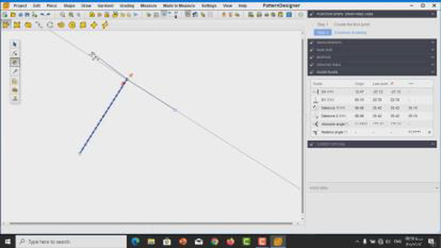Click the DY row in guide table

(372, 100)
